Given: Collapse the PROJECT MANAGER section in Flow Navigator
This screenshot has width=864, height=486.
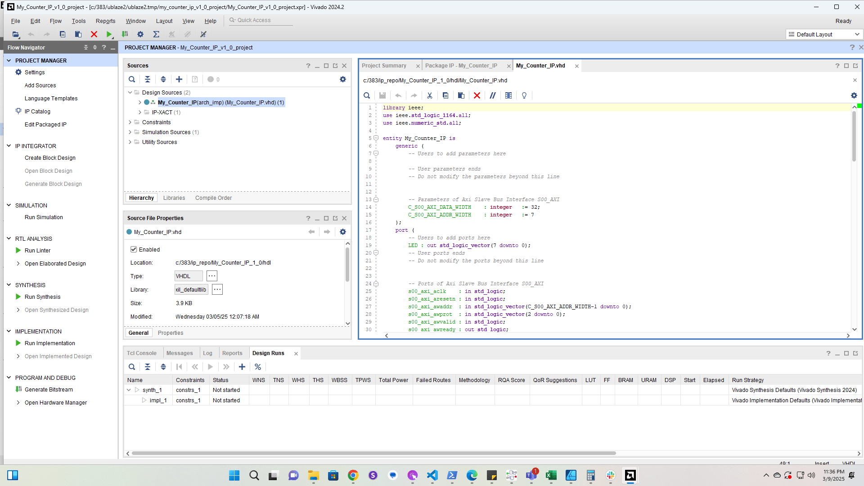Looking at the screenshot, I should pos(9,60).
